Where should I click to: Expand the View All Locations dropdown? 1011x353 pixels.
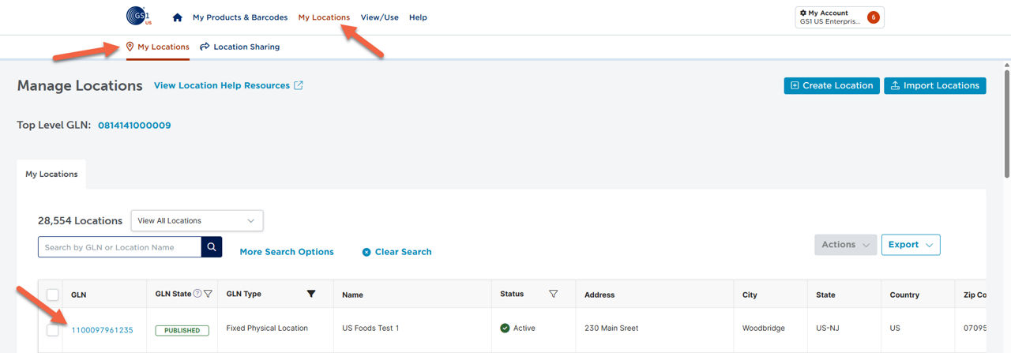[x=197, y=220]
